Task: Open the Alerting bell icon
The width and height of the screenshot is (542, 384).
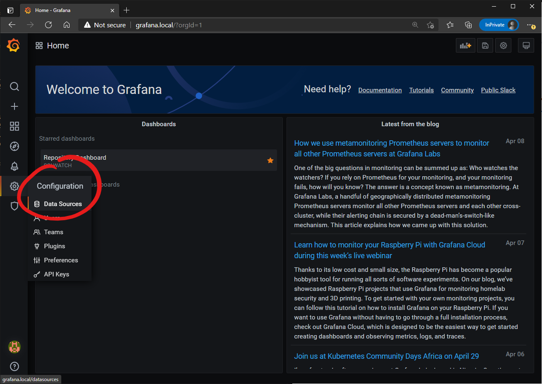Action: (14, 166)
